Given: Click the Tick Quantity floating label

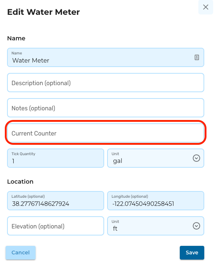Looking at the screenshot, I should click(x=23, y=154).
